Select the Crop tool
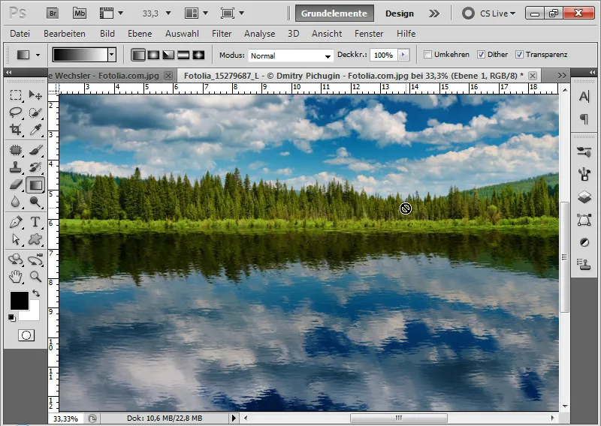The image size is (601, 426). point(15,130)
